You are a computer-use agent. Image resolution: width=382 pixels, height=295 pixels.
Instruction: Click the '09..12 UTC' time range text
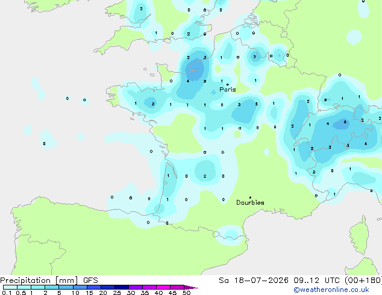tap(316, 281)
